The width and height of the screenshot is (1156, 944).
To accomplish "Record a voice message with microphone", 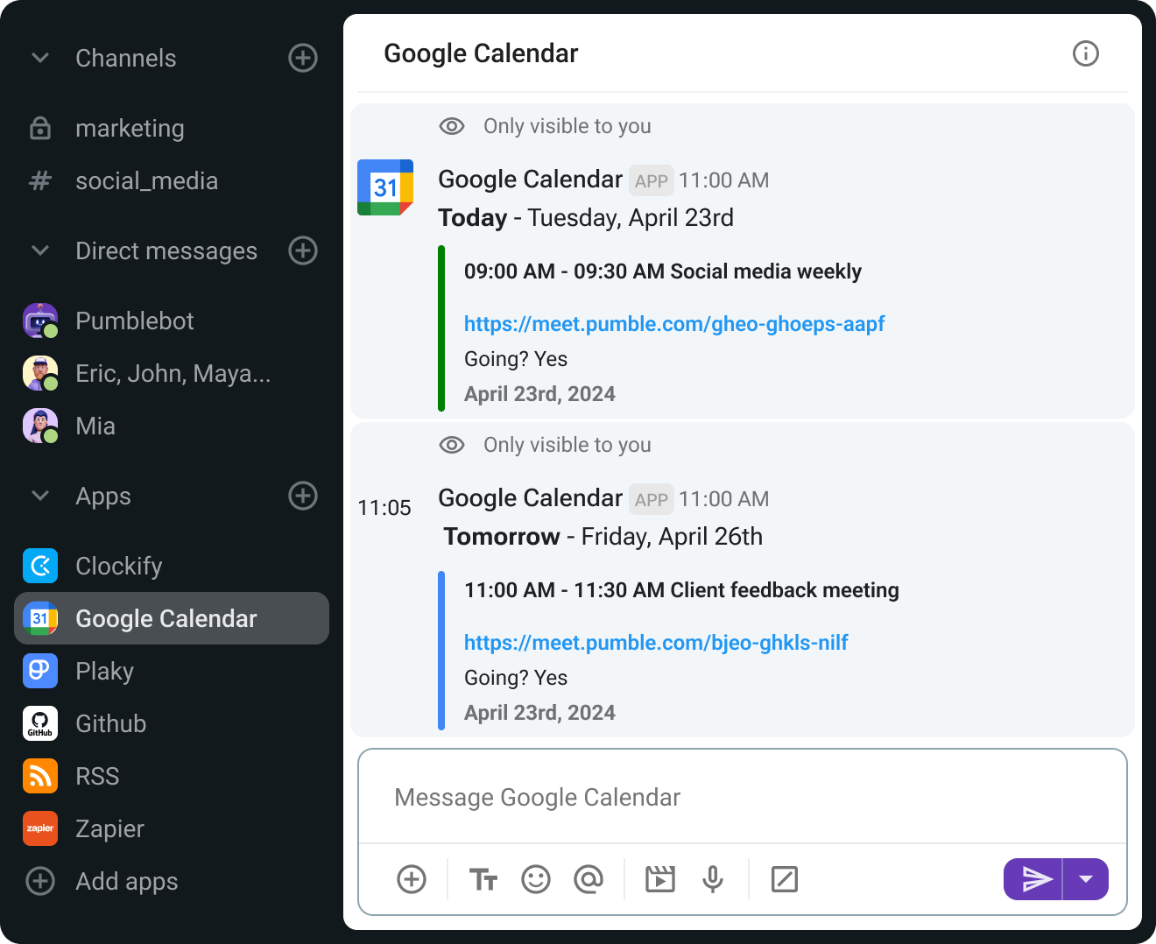I will coord(713,878).
